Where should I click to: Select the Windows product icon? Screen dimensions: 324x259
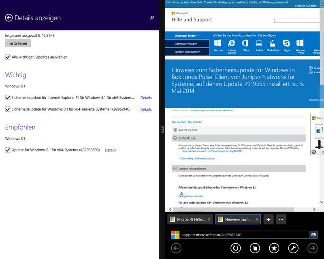[218, 45]
